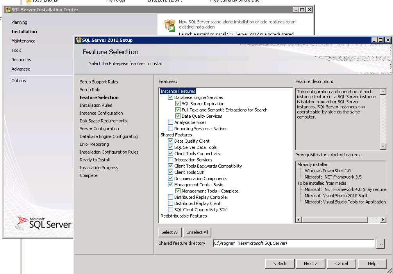
Task: Click Unselect All button
Action: [x=197, y=232]
